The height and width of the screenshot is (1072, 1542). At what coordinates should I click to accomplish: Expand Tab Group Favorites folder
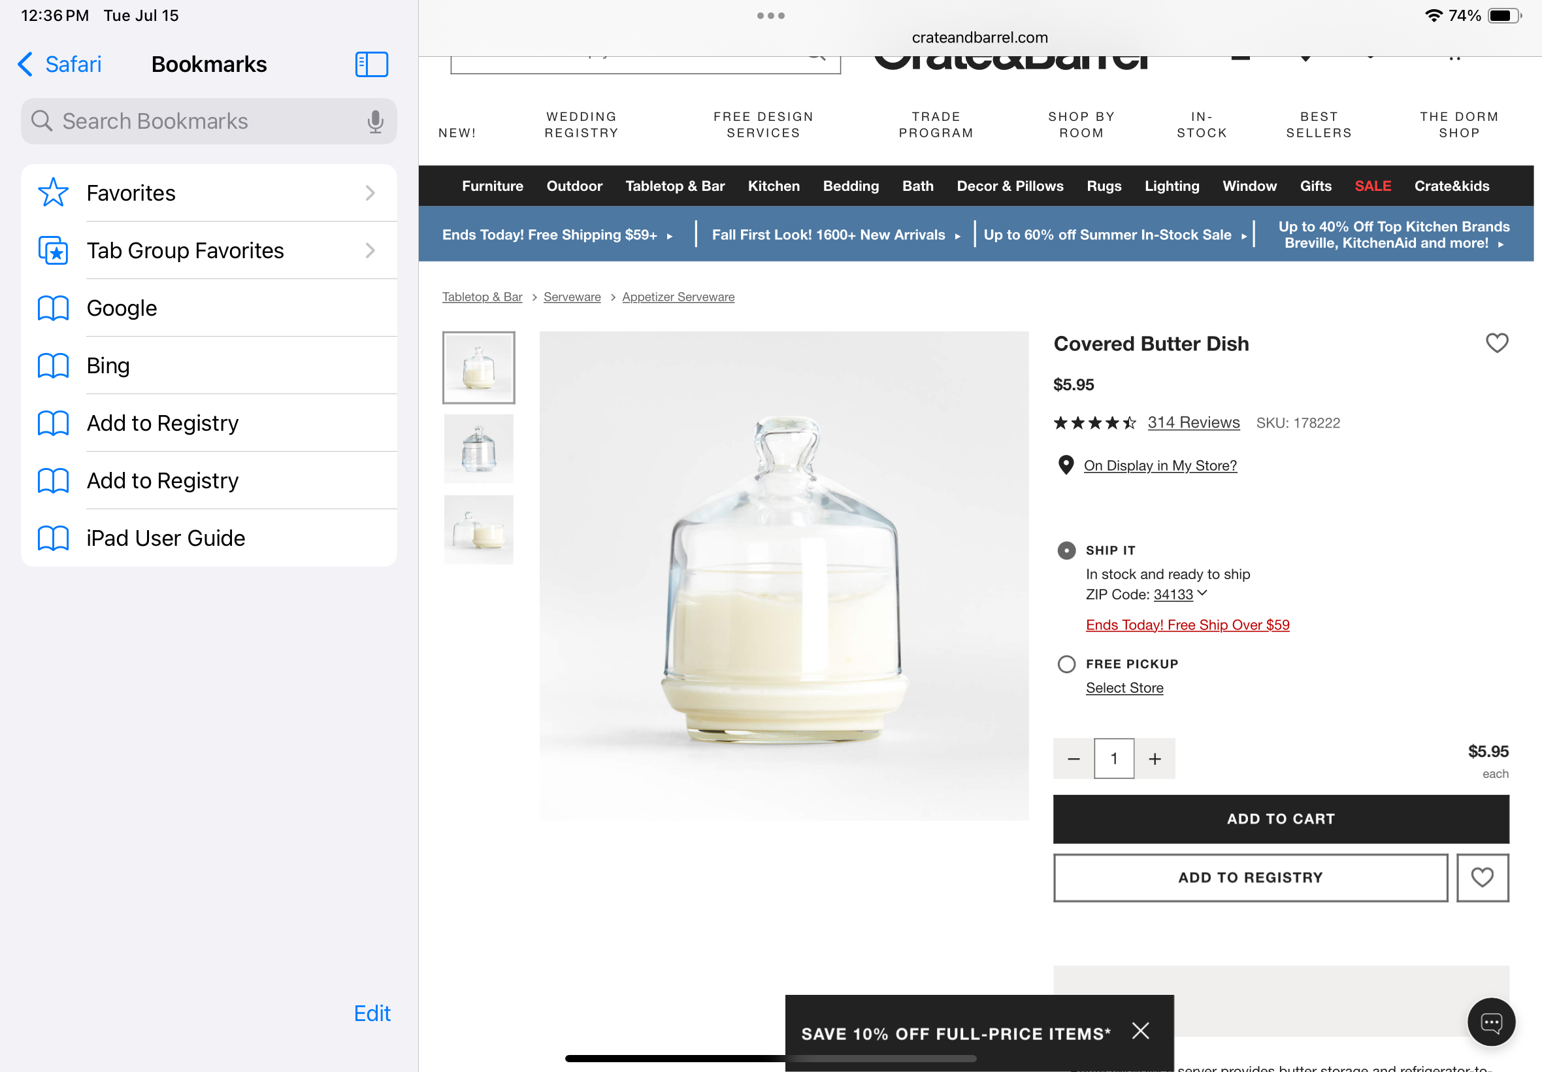209,250
